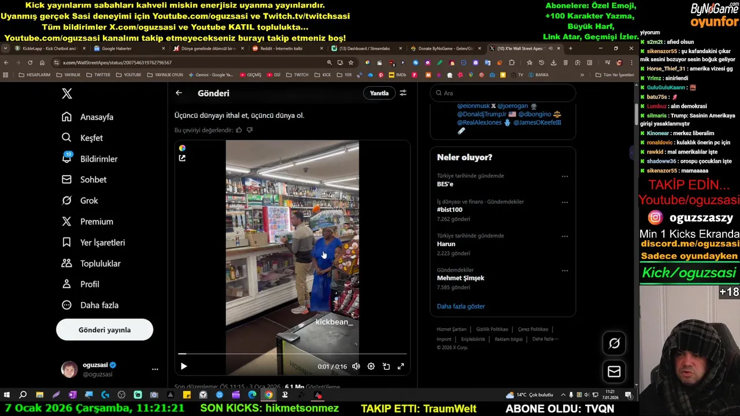The width and height of the screenshot is (740, 416).
Task: Open Anasayfa (Home) in the X sidebar
Action: 88,117
